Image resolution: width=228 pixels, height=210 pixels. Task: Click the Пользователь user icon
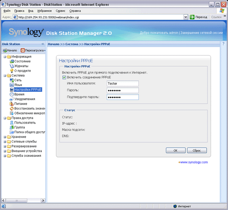[12, 123]
